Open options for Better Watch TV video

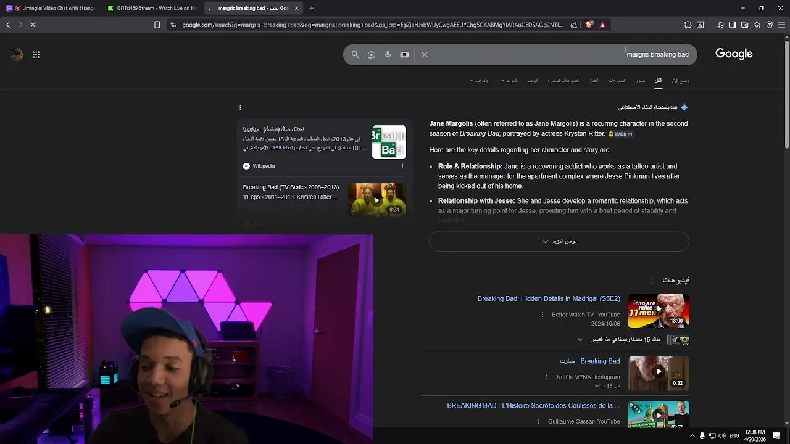[x=543, y=314]
